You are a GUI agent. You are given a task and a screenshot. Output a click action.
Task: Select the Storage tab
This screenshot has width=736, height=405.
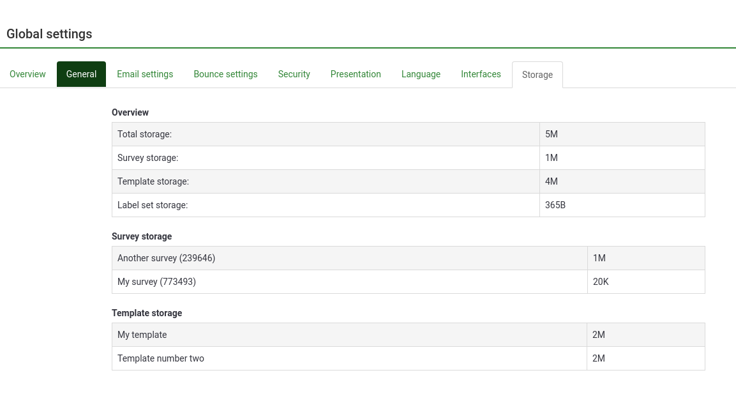click(x=537, y=75)
